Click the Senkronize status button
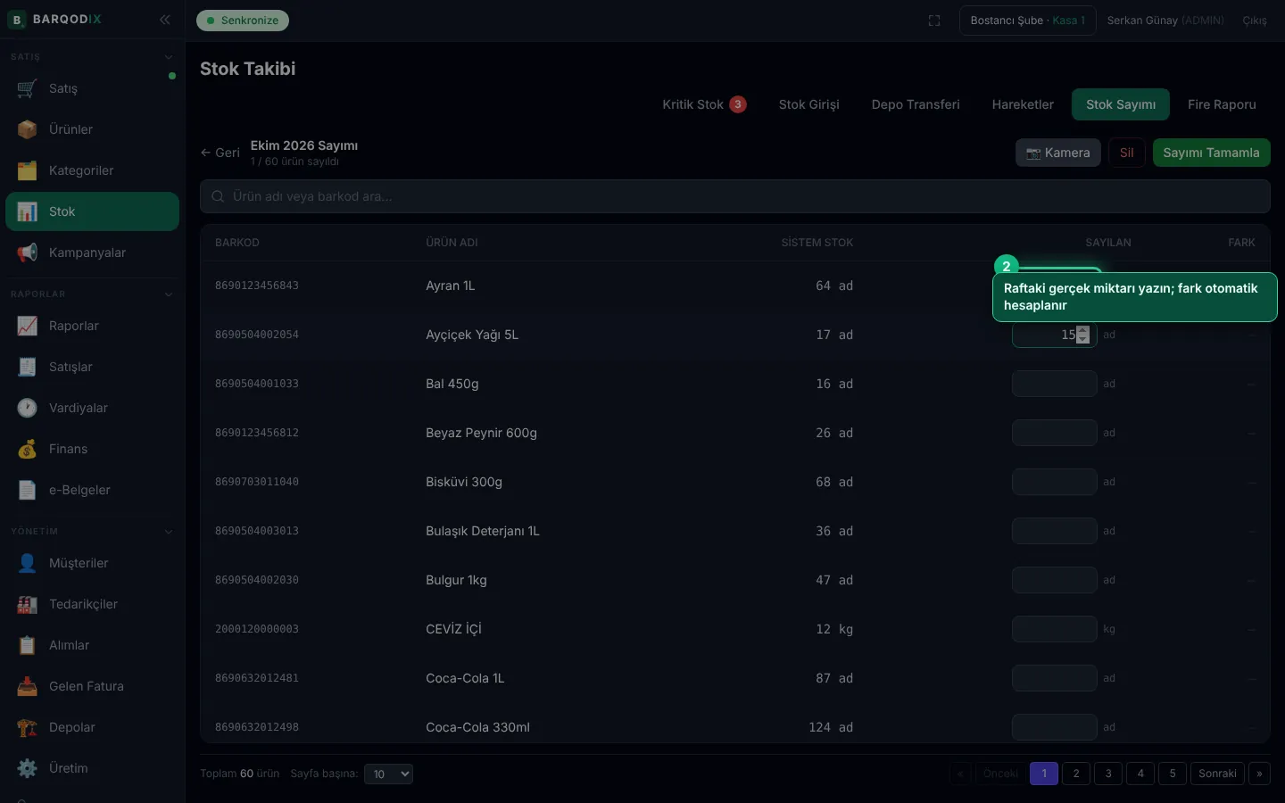 243,21
